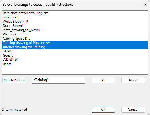Select all drawings with the All button
The width and height of the screenshot is (150, 115).
(x=103, y=80)
